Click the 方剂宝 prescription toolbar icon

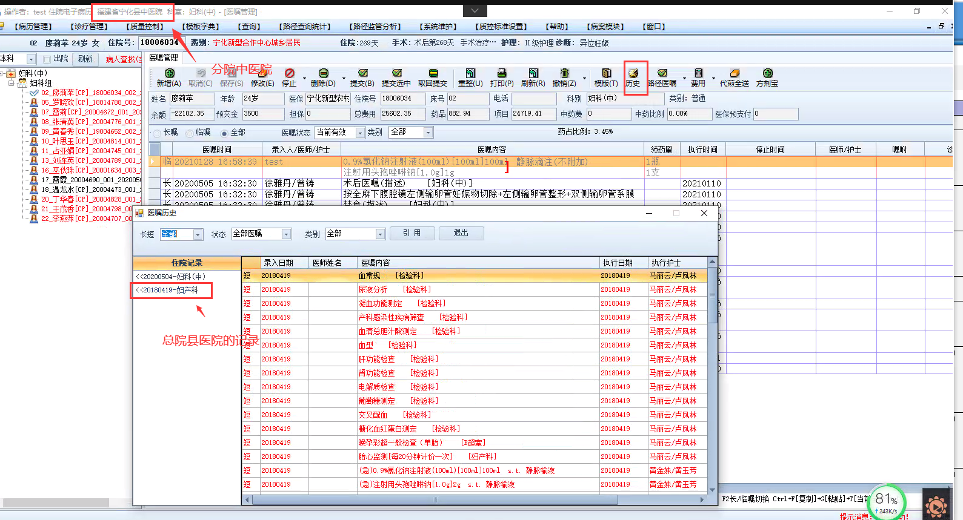(767, 73)
